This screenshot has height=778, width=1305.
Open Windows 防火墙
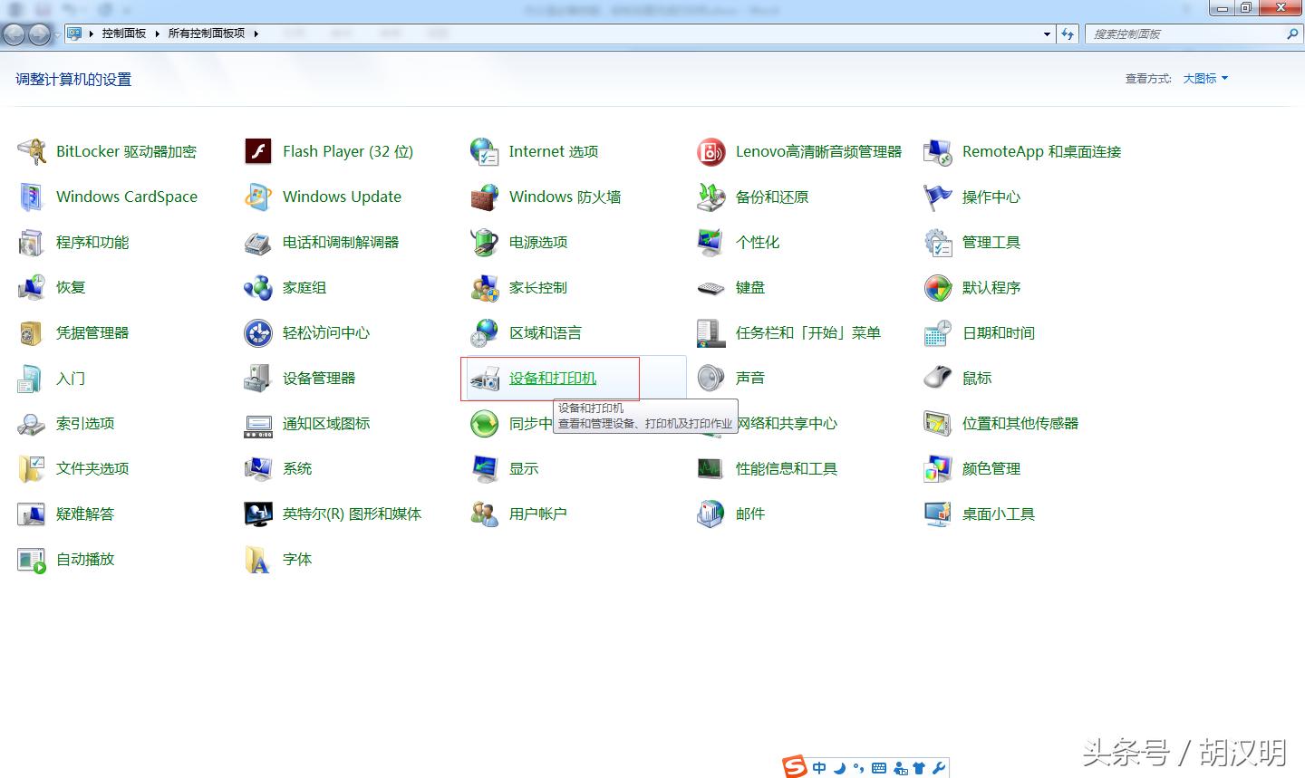click(565, 197)
